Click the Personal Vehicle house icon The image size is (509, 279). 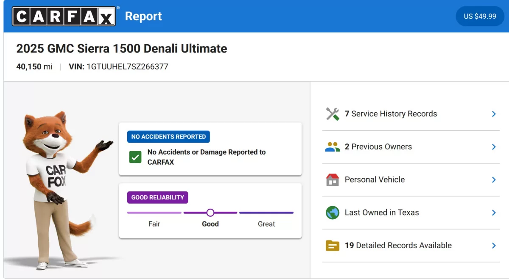pyautogui.click(x=333, y=180)
